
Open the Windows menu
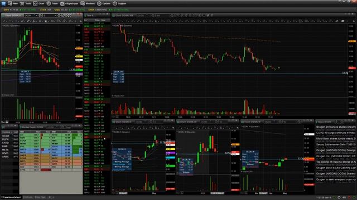click(88, 3)
